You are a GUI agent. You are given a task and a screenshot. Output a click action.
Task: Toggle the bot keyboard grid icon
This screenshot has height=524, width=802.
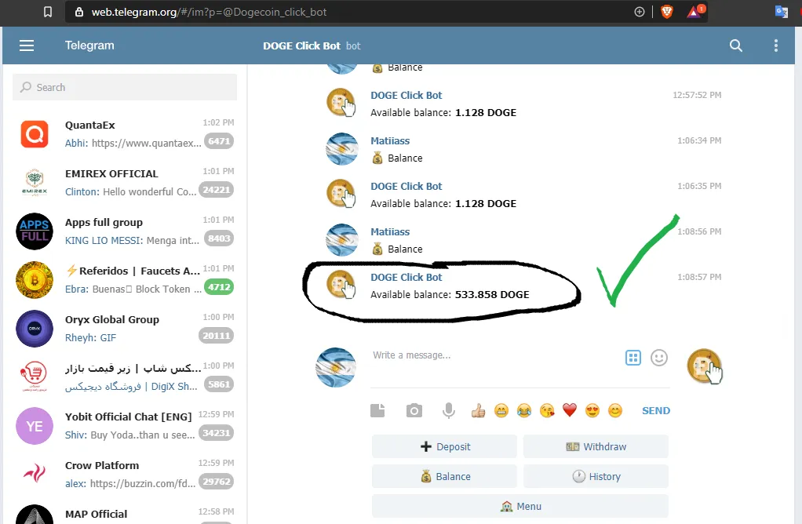(x=633, y=358)
